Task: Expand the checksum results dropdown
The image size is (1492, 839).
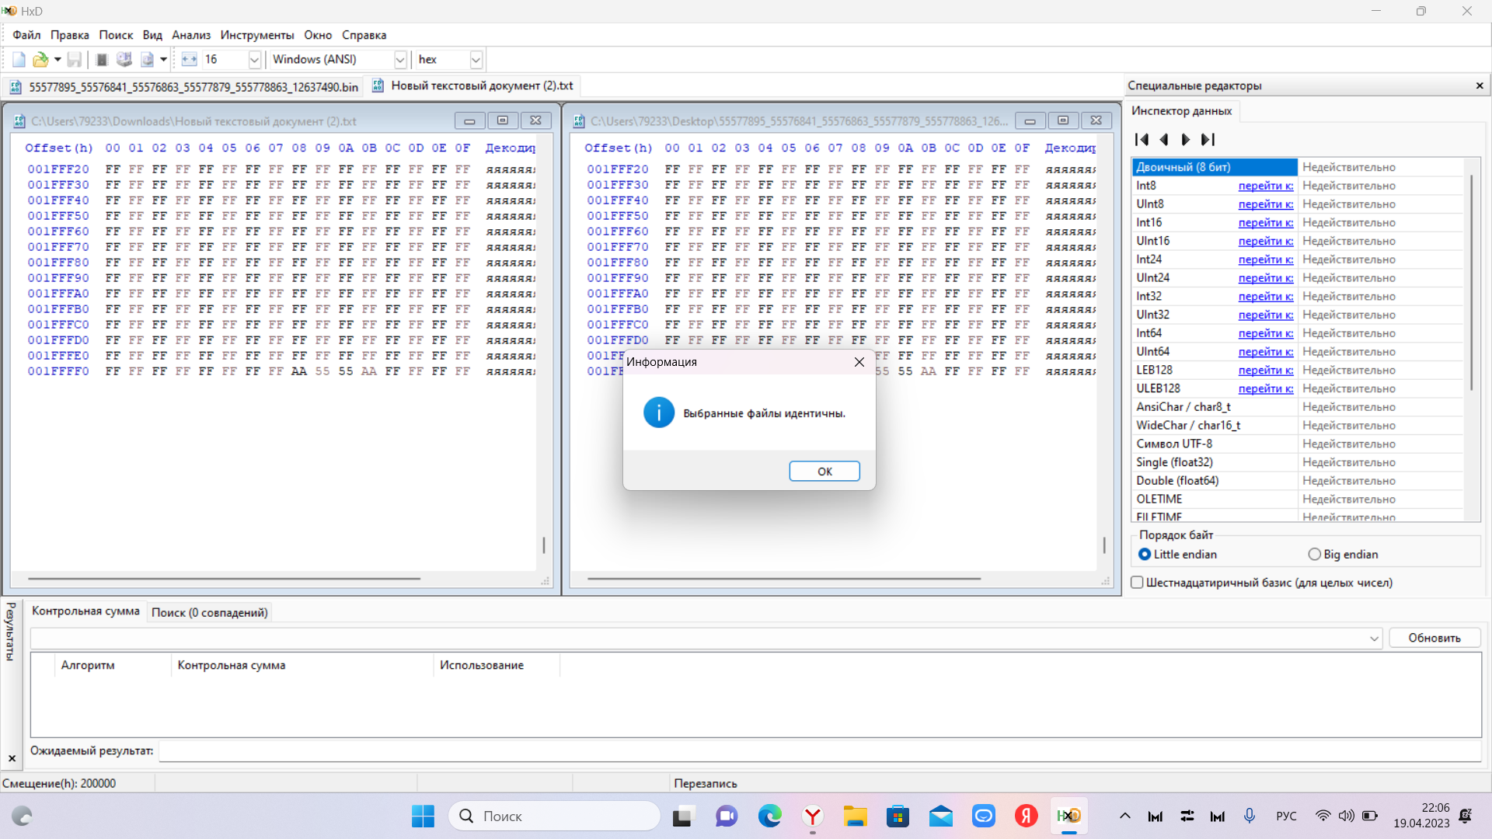Action: pos(1374,639)
